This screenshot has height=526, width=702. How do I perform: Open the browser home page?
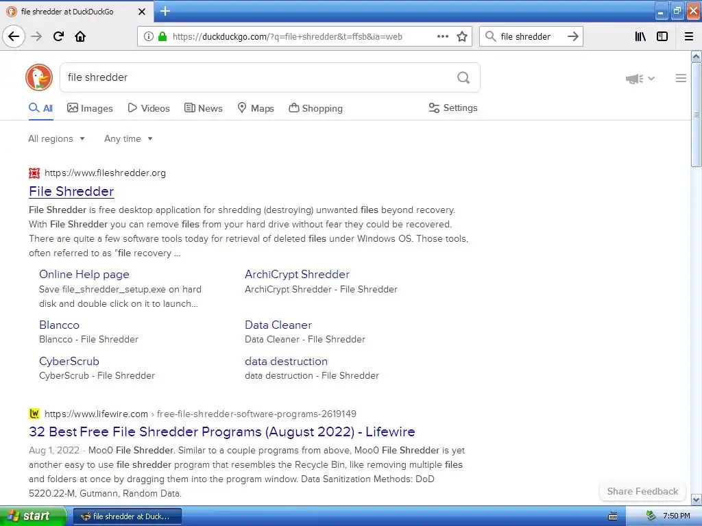80,36
